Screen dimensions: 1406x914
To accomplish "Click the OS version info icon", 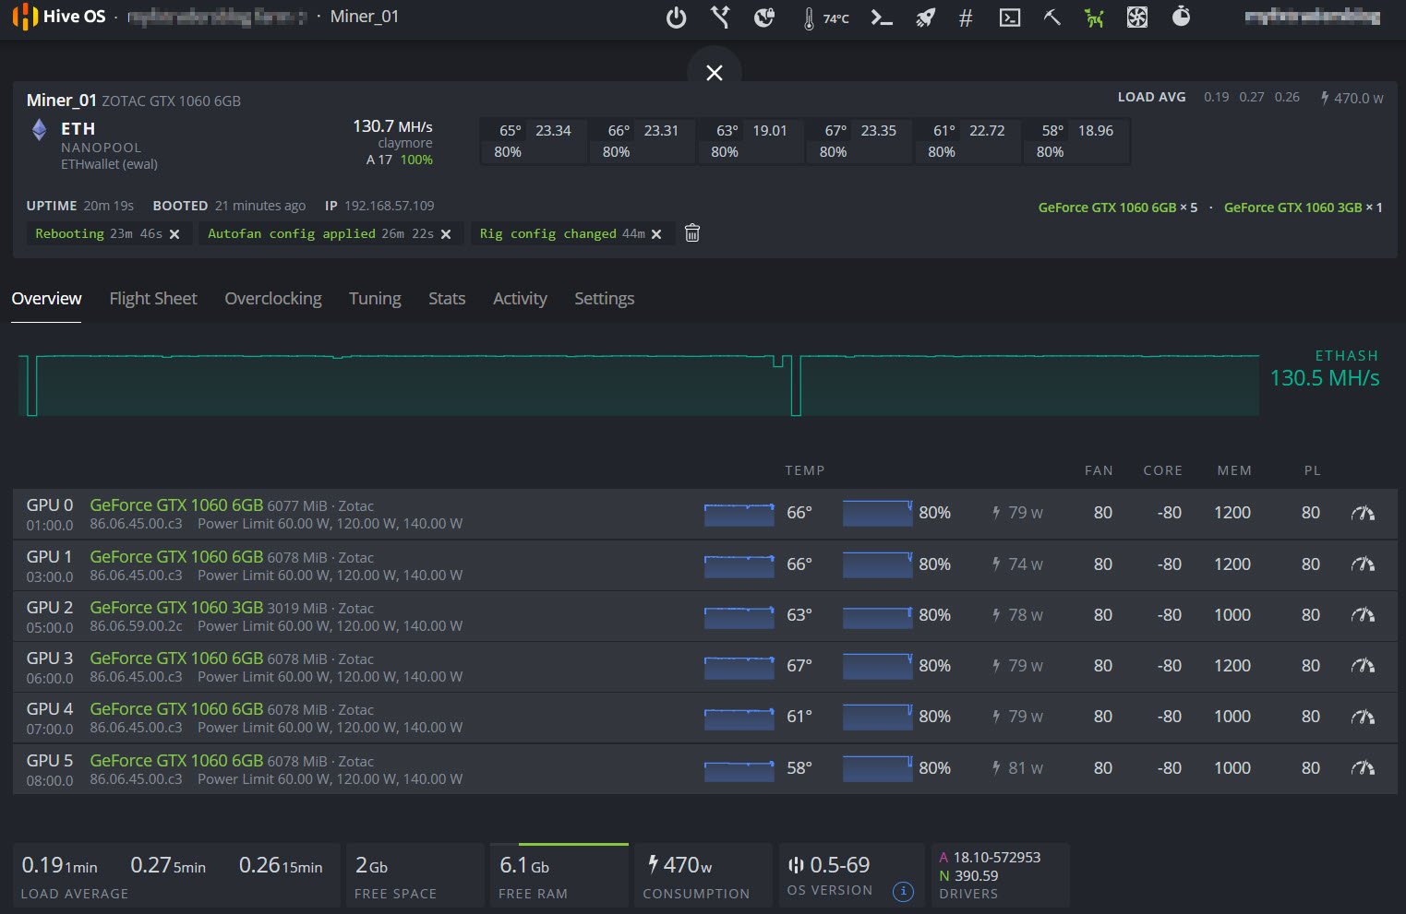I will (x=903, y=891).
